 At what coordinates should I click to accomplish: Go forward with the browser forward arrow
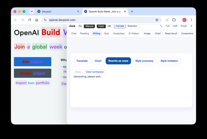23,20
